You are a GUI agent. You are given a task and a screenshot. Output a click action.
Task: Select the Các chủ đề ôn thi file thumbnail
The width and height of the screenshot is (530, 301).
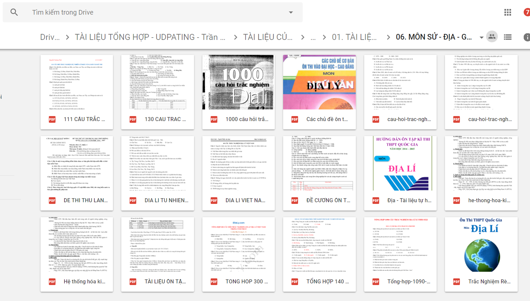point(319,82)
